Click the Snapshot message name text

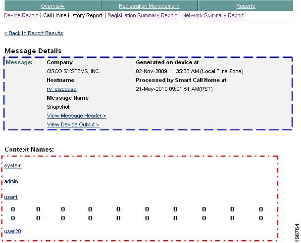pos(58,107)
